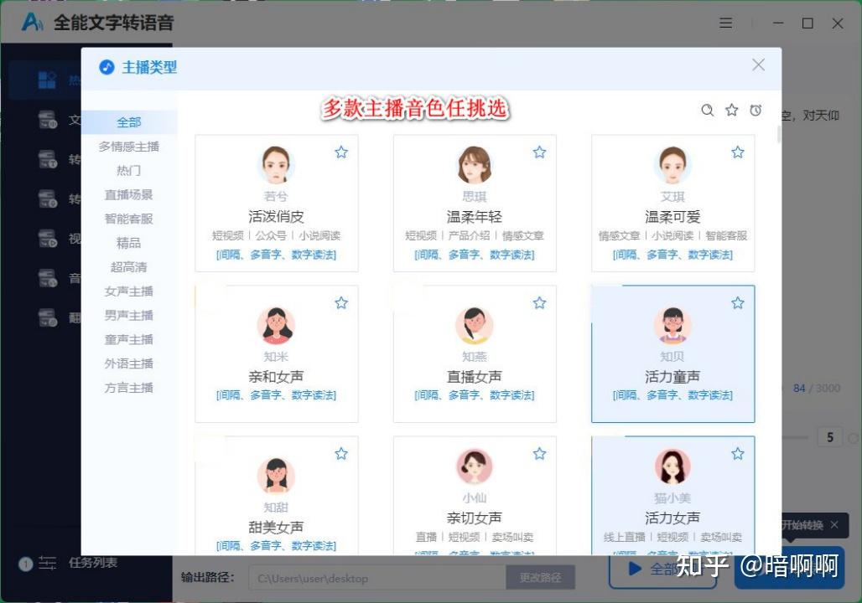Switch to 男声主播 category
862x603 pixels.
(x=129, y=316)
